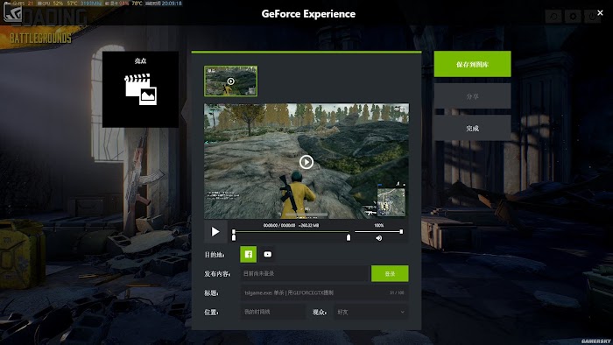Screen dimensions: 613x345
Task: Open dimmed settings gear in game background
Action: pos(573,17)
